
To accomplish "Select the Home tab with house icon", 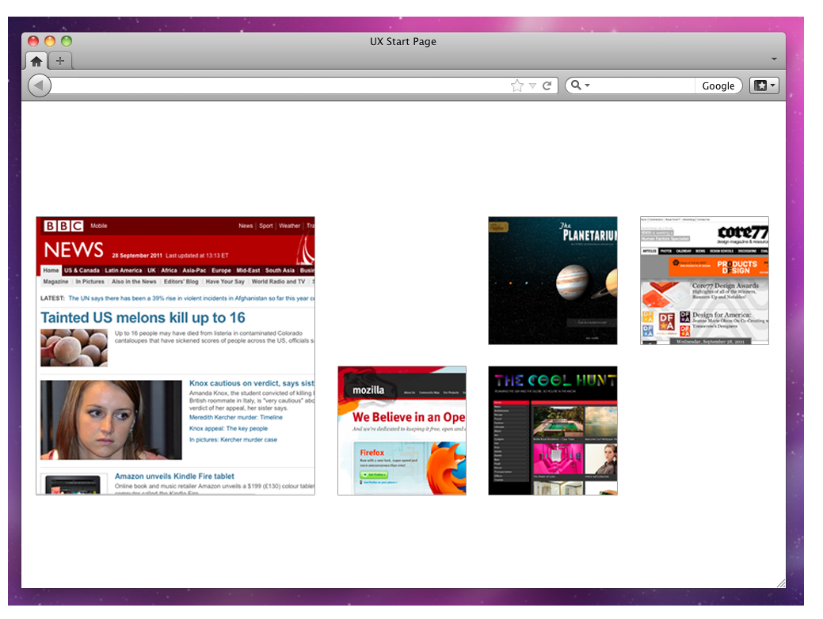I will click(x=36, y=61).
